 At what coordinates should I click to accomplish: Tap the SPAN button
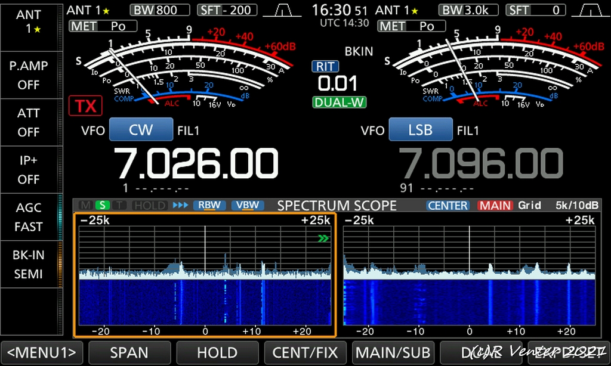point(129,353)
